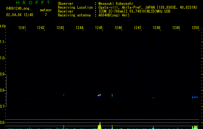This screenshot has height=129, width=203.
Task: Click the 1243 time axis marker
Action: pyautogui.click(x=60, y=28)
